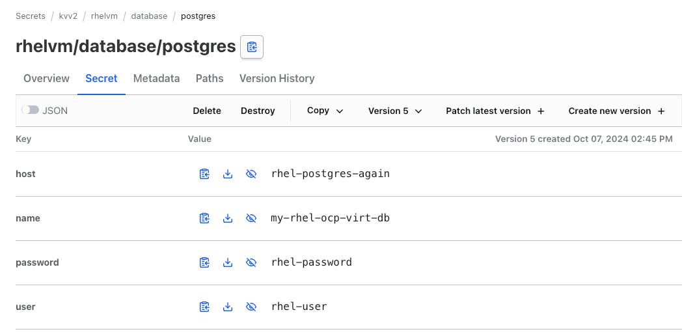Open the Metadata tab
The width and height of the screenshot is (695, 336).
[x=156, y=78]
